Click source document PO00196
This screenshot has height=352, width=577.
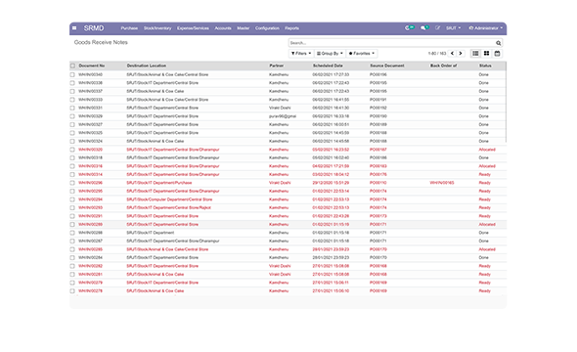coord(378,74)
